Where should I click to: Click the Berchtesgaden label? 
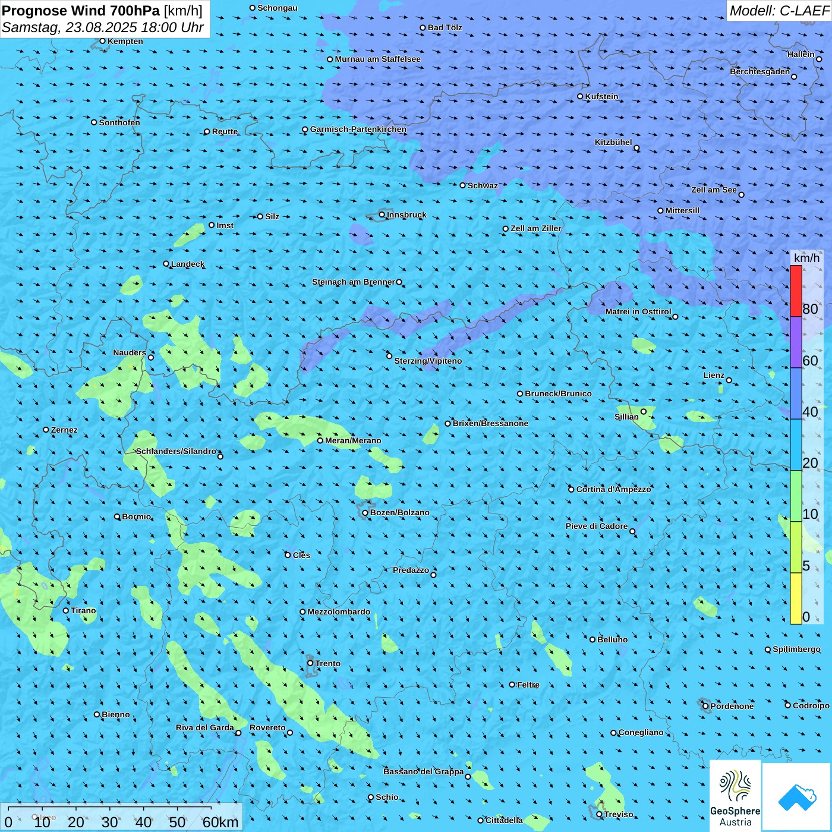(x=760, y=71)
